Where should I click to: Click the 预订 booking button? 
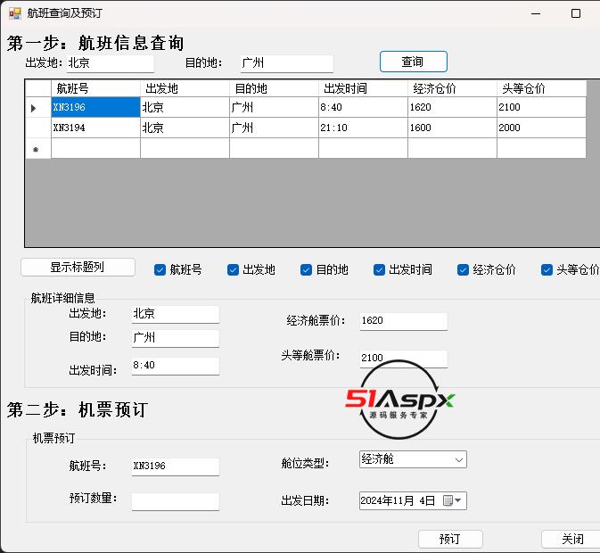tap(450, 539)
